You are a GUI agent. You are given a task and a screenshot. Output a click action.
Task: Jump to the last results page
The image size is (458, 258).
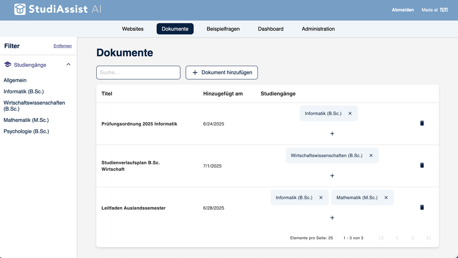(x=428, y=238)
